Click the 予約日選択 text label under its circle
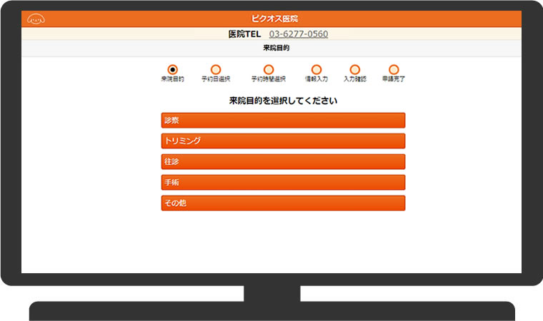 pos(216,79)
